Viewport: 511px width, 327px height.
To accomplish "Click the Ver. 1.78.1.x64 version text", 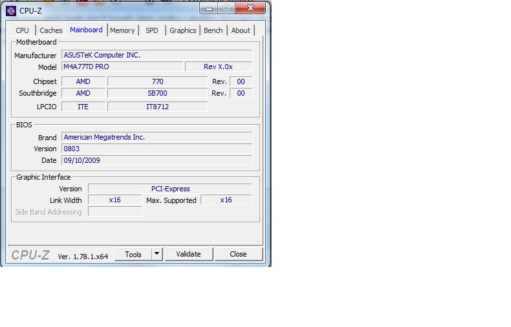I will 83,257.
